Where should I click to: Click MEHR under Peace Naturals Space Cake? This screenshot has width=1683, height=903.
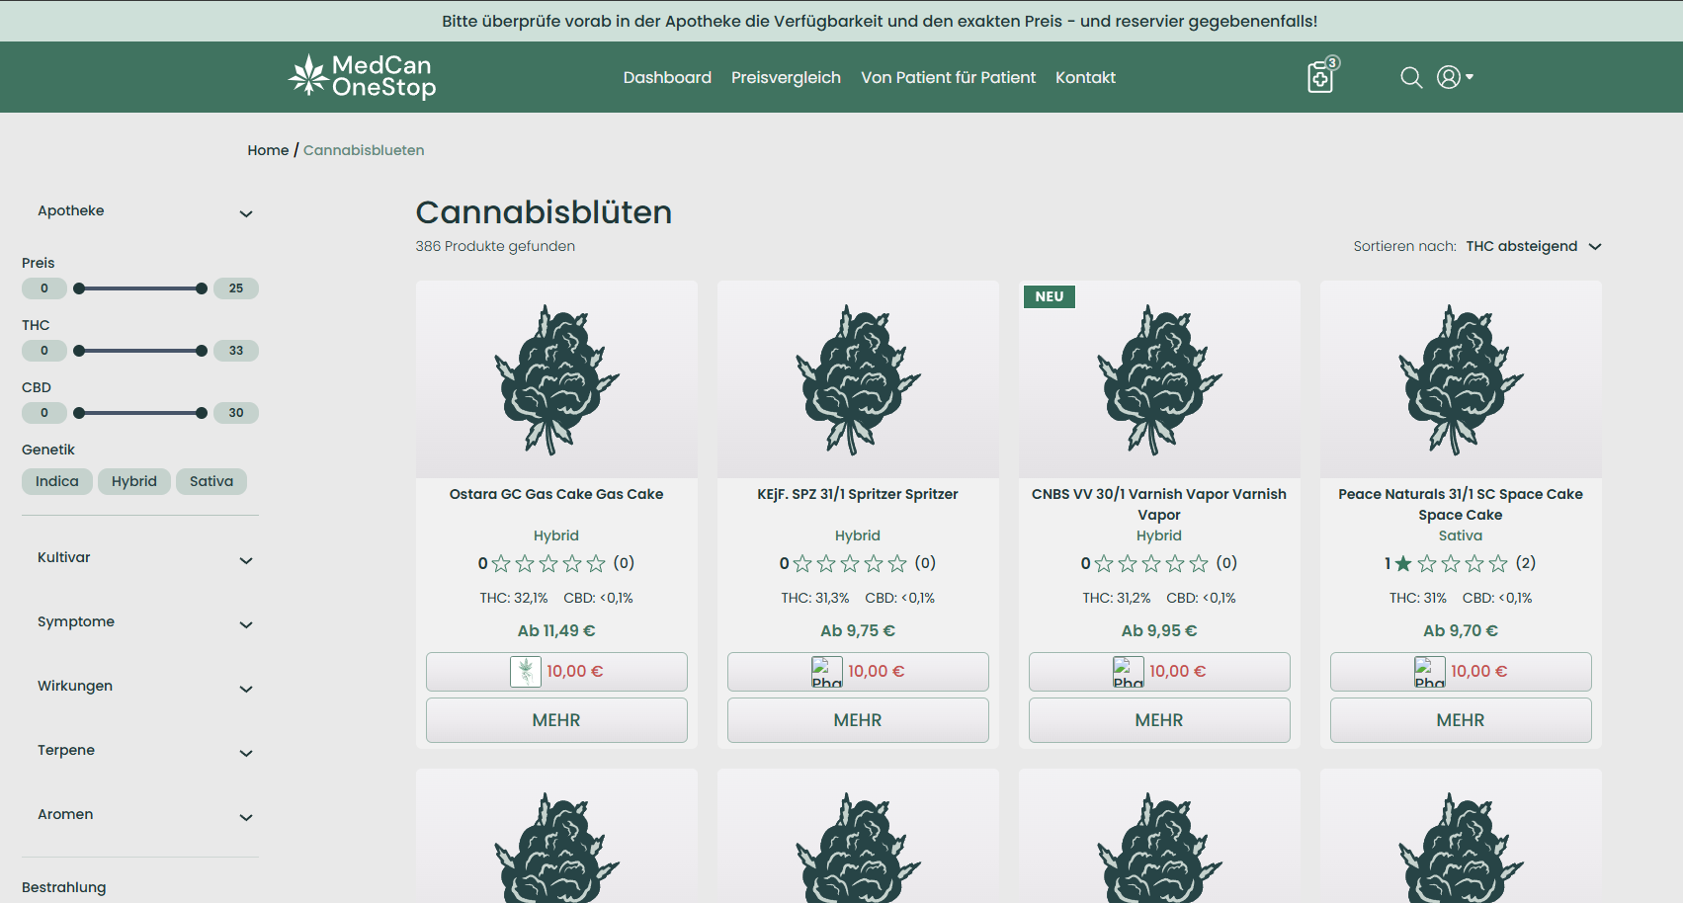point(1460,720)
